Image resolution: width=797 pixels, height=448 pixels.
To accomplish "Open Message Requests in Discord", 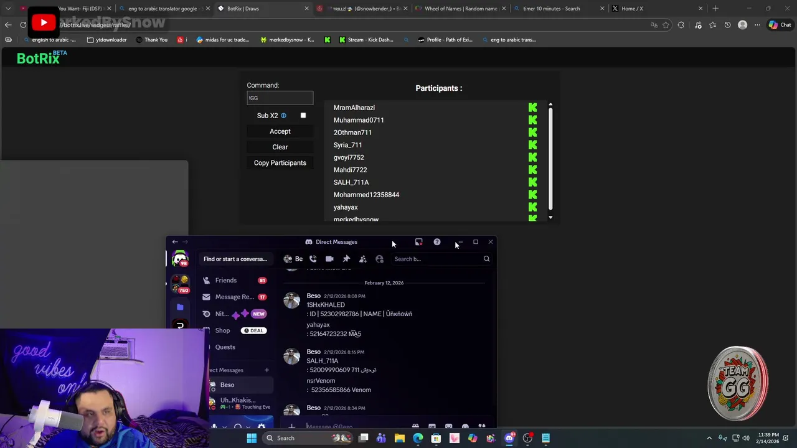I will point(234,297).
